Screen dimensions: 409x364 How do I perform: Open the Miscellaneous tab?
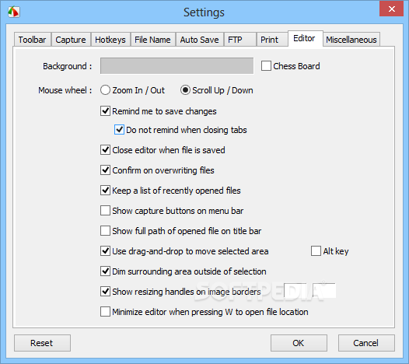pos(351,40)
